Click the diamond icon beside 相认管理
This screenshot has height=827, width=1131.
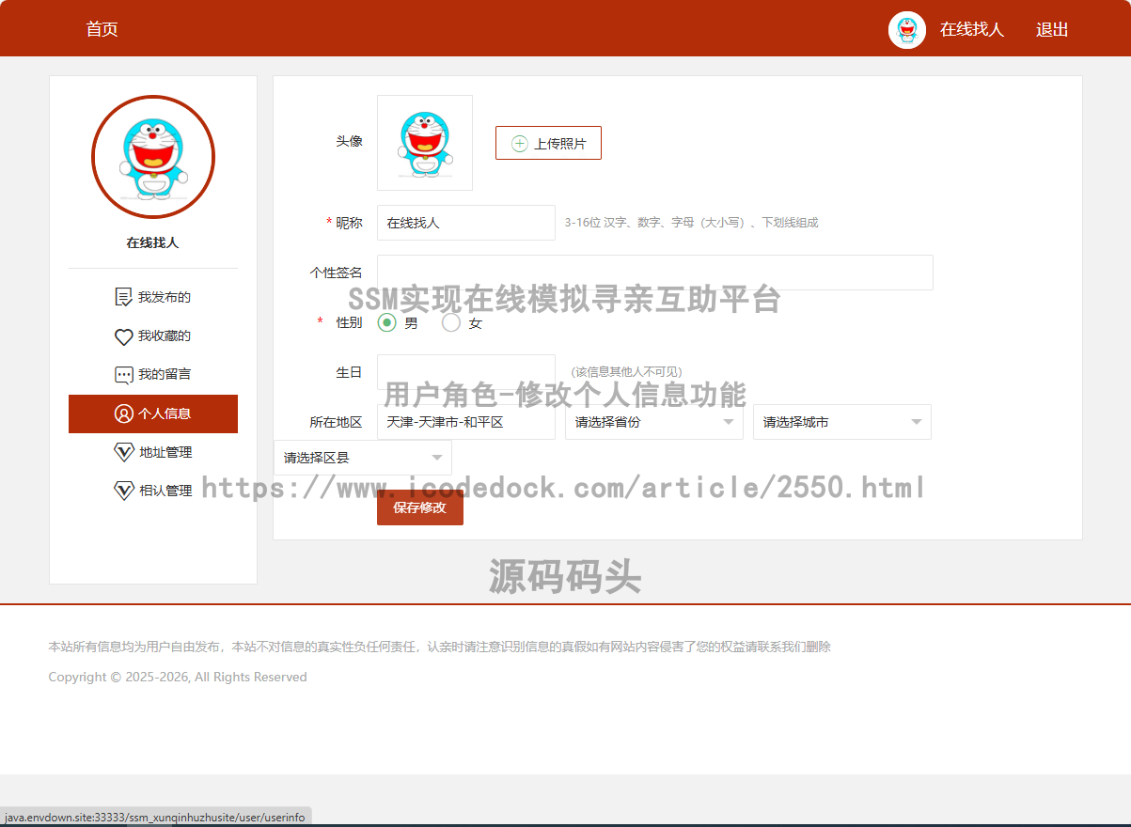(x=123, y=491)
